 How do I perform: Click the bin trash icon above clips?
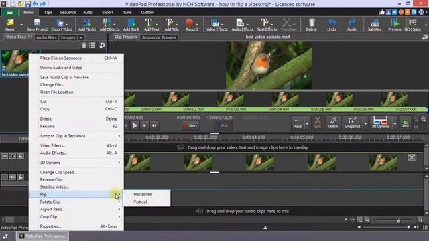click(x=84, y=45)
